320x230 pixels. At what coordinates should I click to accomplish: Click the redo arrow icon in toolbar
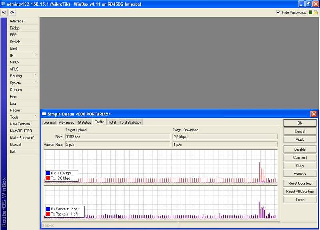click(12, 12)
